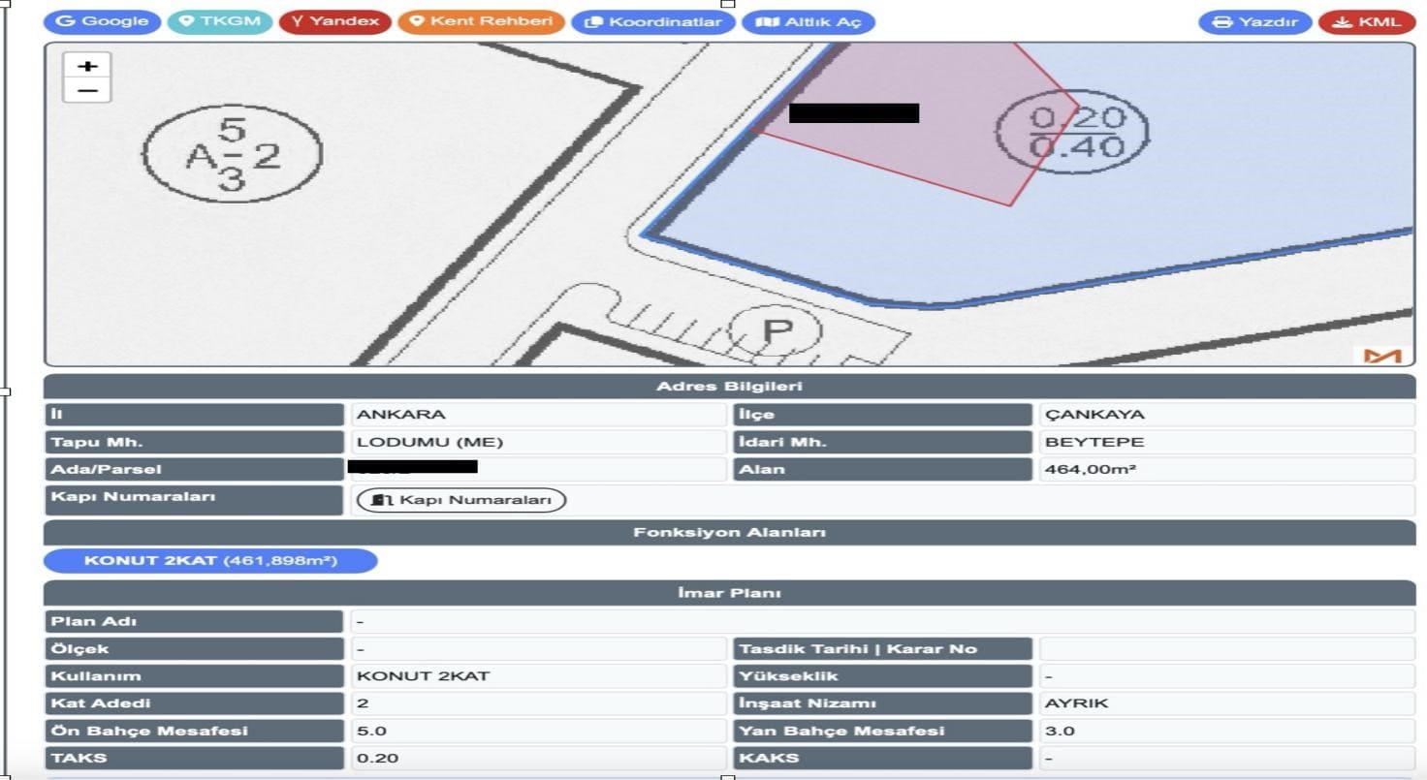Open the TKGM parcel query button
Viewport: 1427px width, 780px height.
(x=220, y=21)
